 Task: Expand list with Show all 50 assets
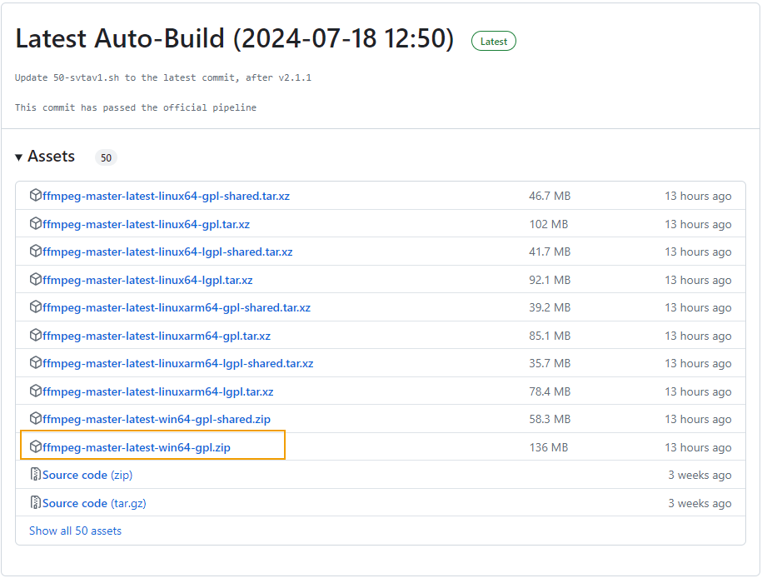(75, 531)
